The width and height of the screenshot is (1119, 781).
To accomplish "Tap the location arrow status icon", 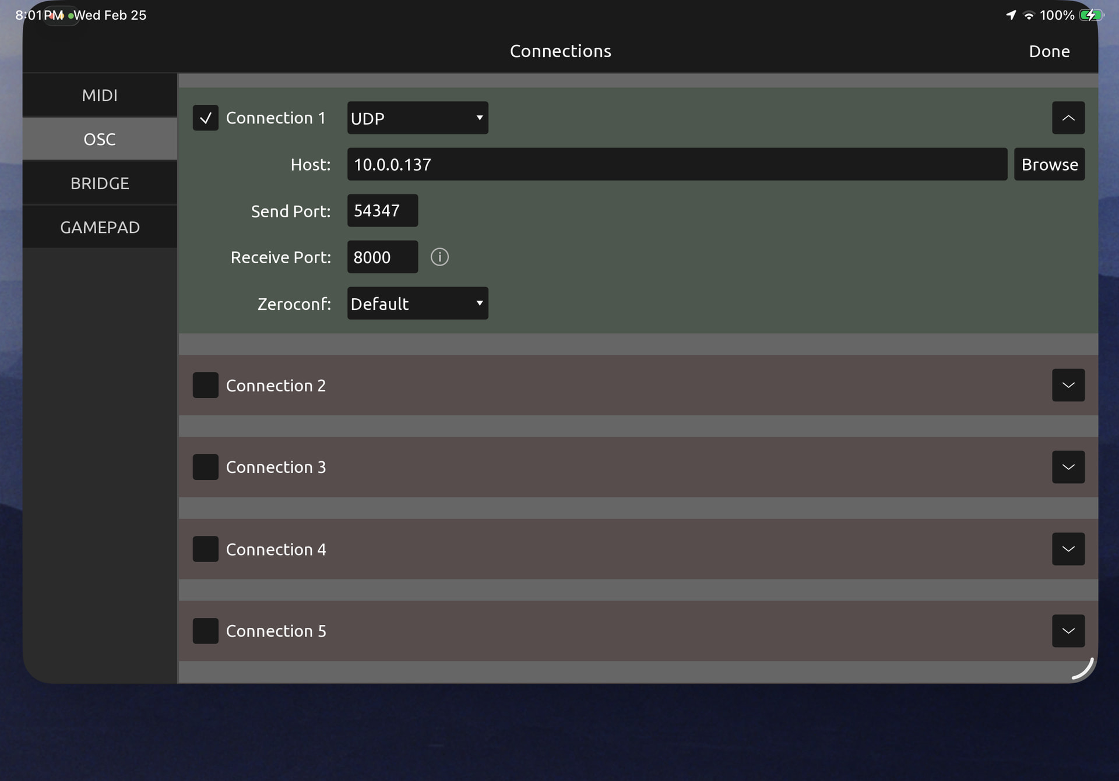I will 1011,15.
